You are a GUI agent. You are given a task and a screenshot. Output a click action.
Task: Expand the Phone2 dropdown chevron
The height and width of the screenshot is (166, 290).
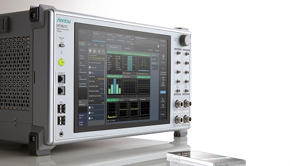click(x=90, y=35)
